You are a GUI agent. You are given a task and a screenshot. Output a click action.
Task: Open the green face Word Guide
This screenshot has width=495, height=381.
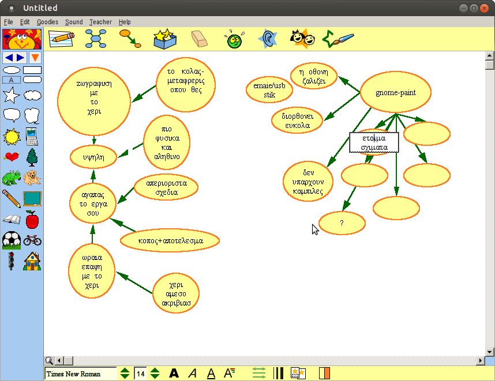coord(235,39)
